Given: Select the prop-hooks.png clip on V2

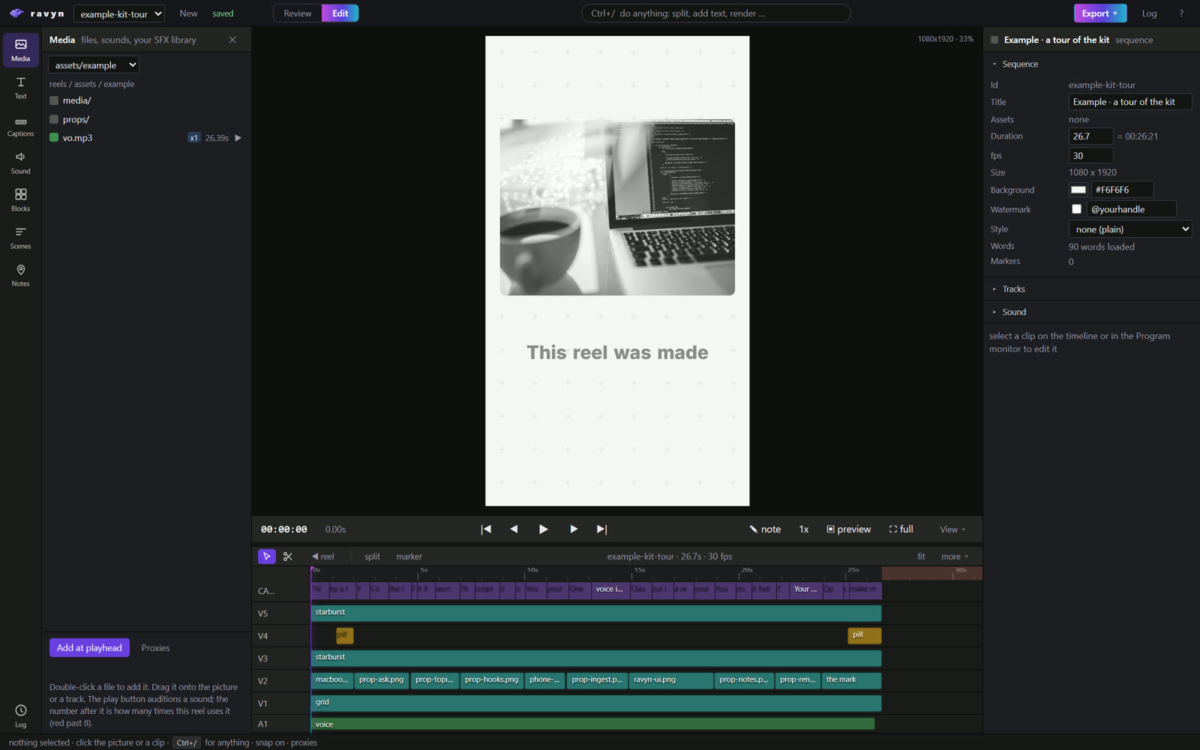Looking at the screenshot, I should point(492,680).
